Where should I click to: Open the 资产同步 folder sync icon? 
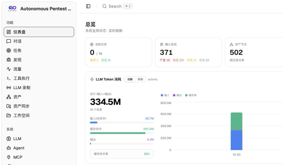(9, 106)
